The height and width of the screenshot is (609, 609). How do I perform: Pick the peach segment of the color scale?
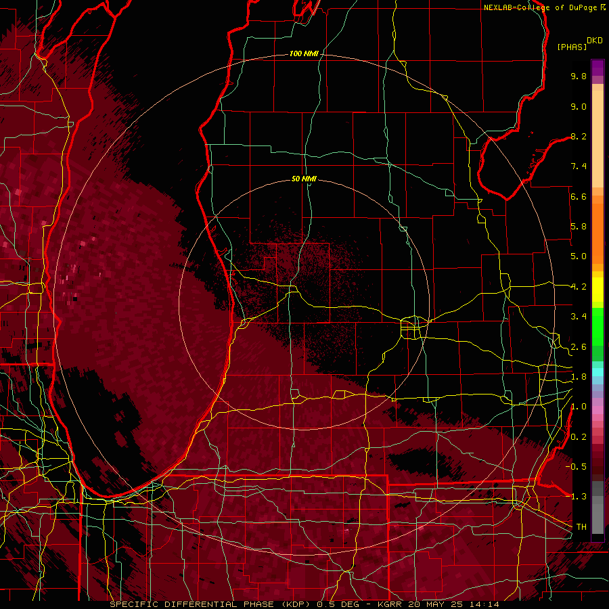coord(597,140)
